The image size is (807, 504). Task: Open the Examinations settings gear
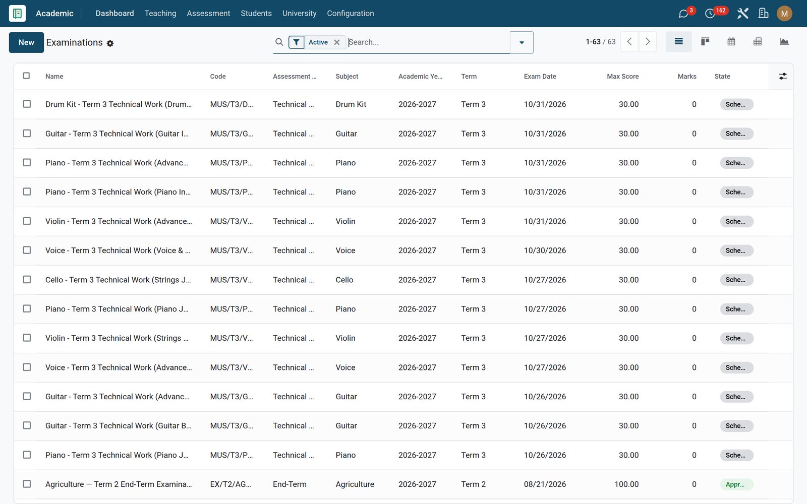tap(110, 43)
